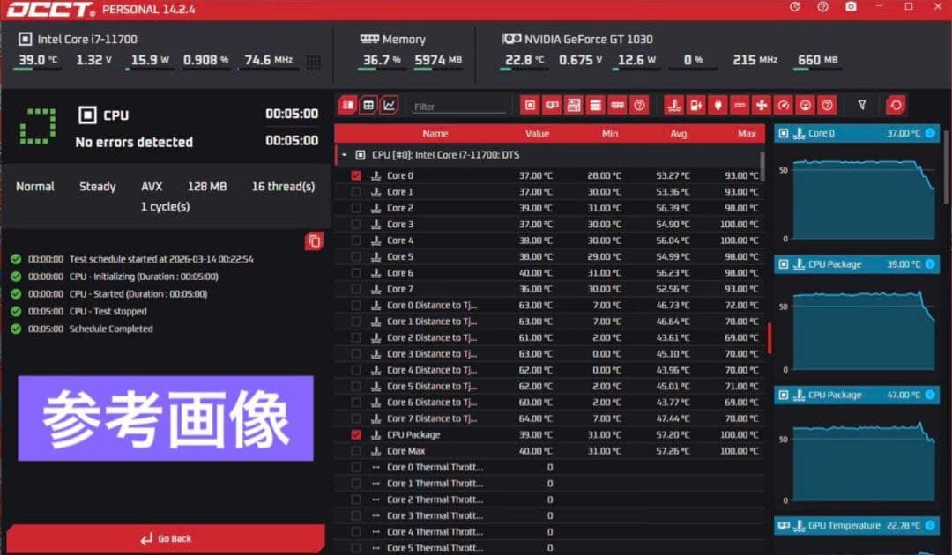Copy the test log to clipboard

pos(314,241)
